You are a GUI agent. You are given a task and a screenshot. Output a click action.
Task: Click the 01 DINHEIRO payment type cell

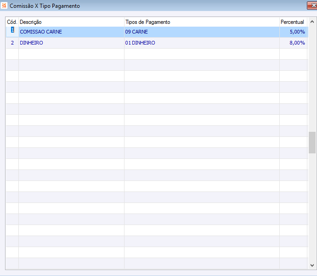point(202,43)
